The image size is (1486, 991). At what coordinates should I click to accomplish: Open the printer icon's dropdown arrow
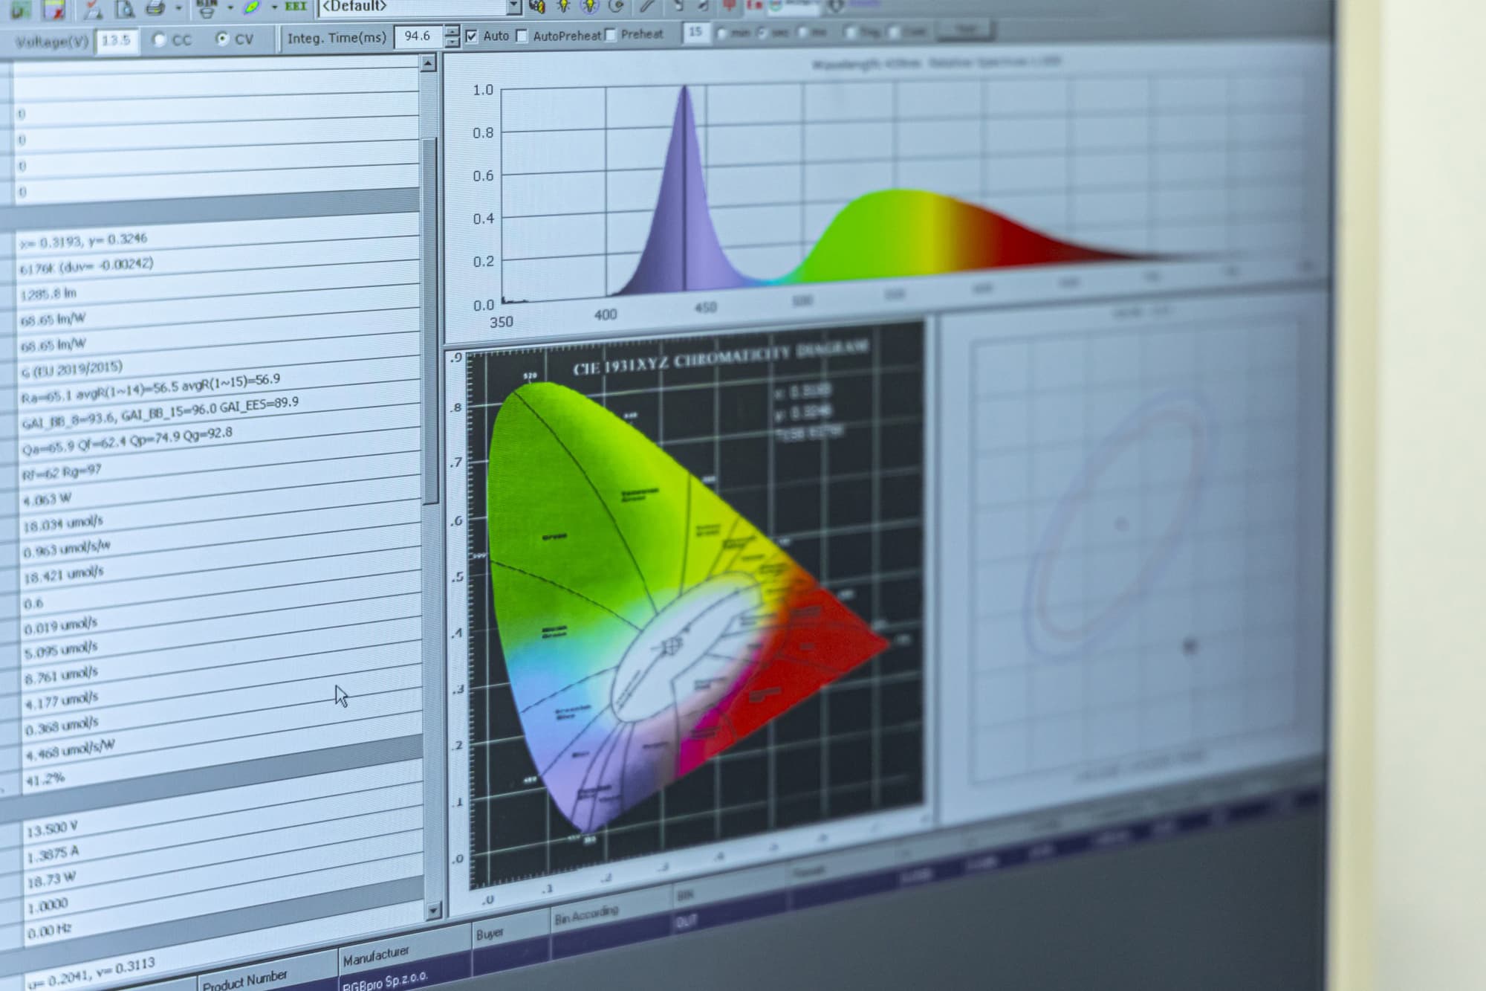point(178,8)
